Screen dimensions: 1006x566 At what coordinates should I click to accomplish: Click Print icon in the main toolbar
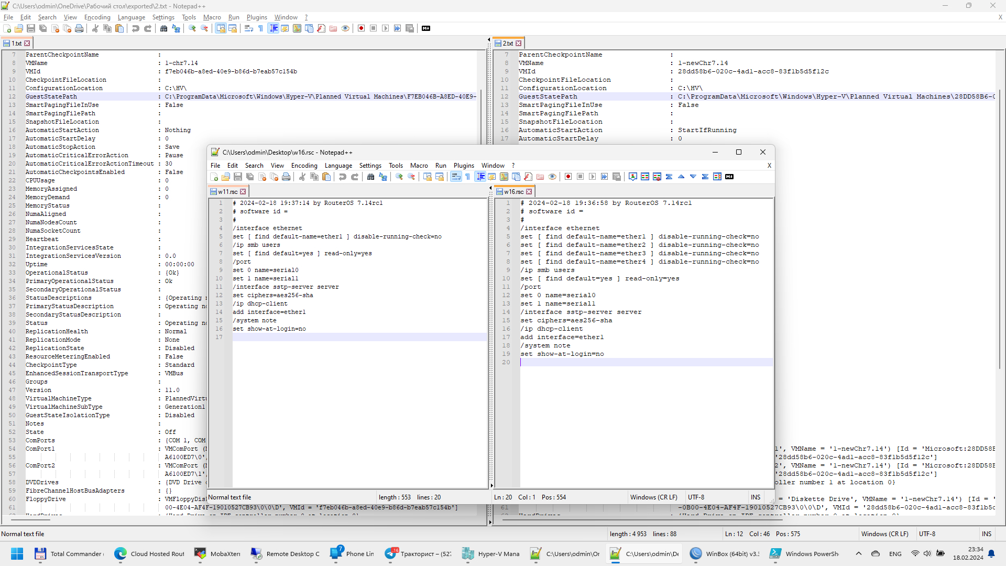[79, 28]
